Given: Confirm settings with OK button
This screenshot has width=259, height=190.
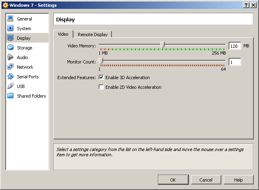Looking at the screenshot, I should (x=173, y=180).
